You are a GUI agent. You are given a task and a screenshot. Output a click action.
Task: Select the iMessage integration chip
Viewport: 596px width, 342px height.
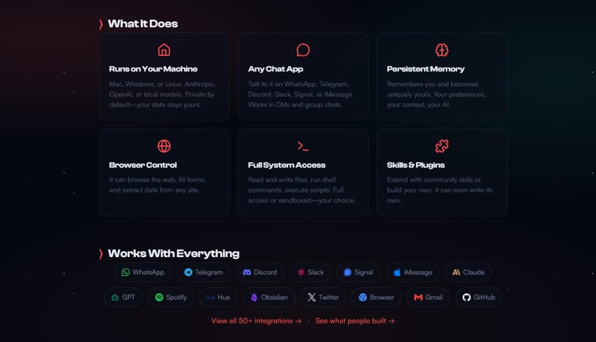click(x=413, y=272)
